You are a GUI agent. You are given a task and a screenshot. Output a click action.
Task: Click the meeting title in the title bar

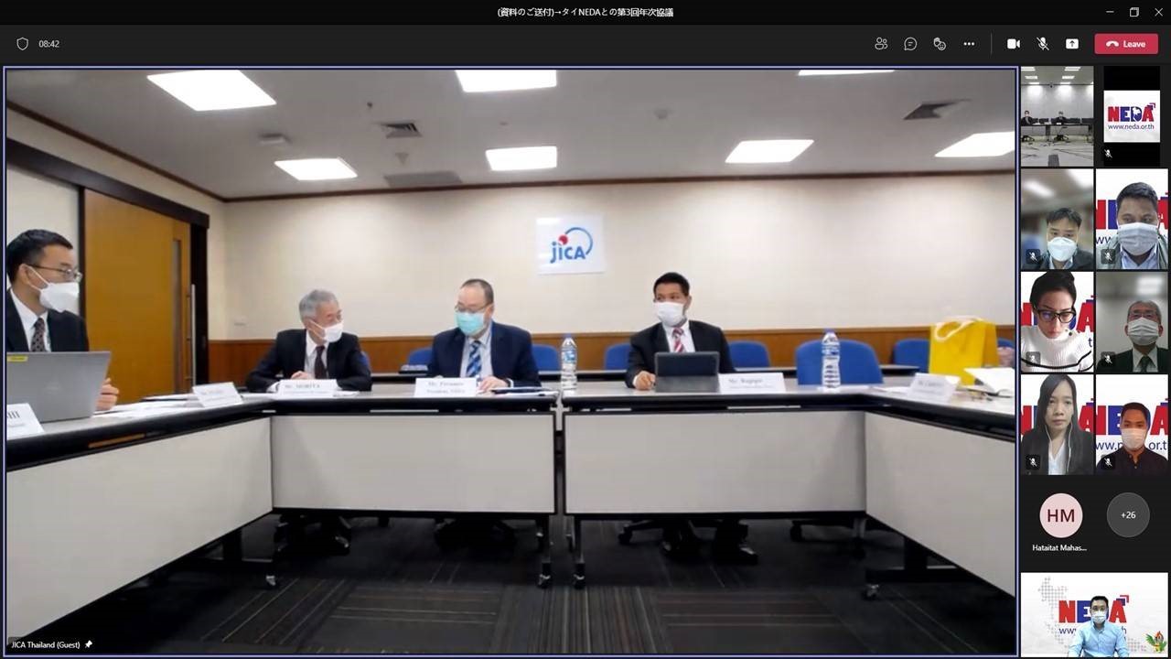[x=585, y=12]
